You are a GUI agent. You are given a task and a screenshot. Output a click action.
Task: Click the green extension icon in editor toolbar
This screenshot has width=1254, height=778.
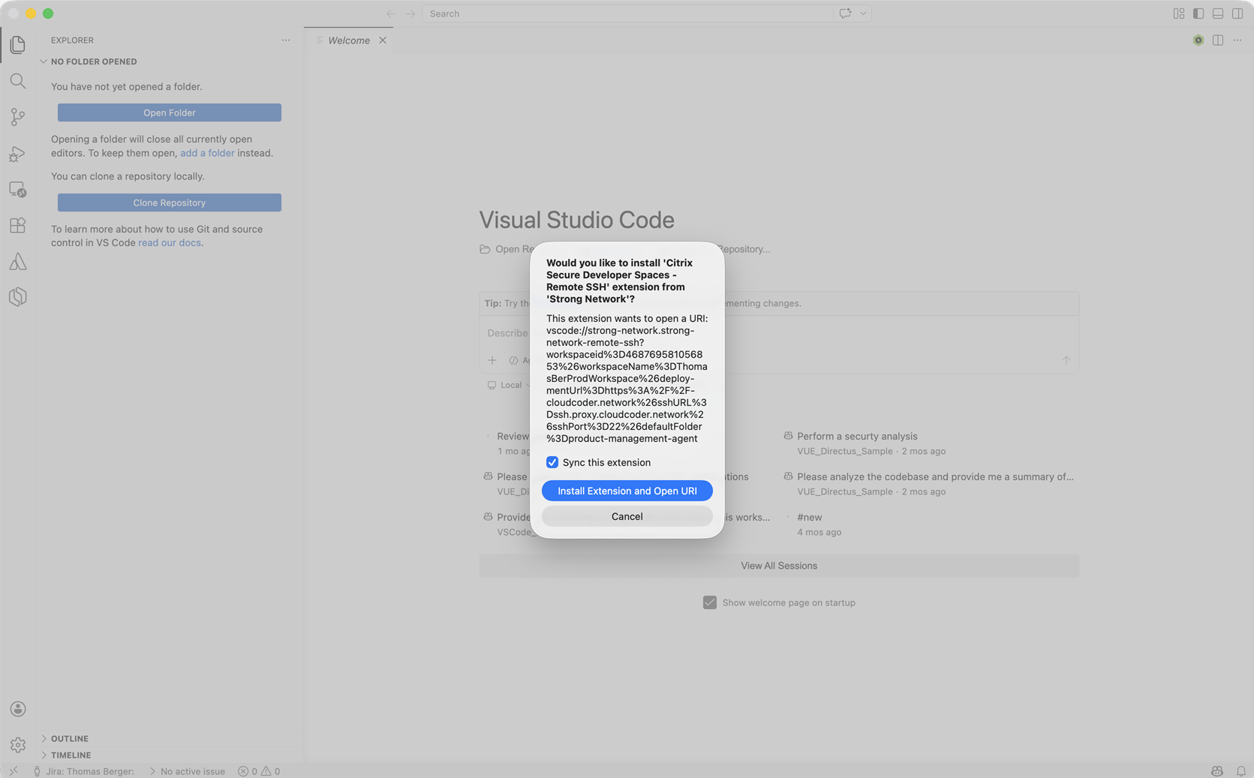1198,41
